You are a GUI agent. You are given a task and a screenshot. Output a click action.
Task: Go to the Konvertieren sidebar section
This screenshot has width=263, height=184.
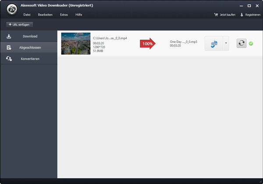(29, 59)
